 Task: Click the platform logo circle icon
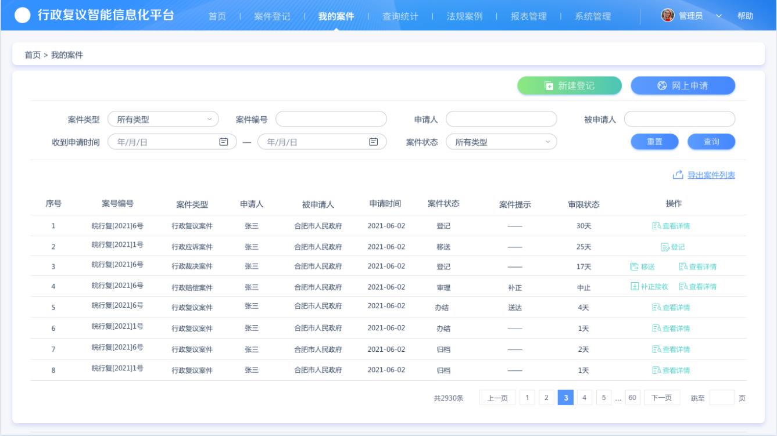coord(22,16)
